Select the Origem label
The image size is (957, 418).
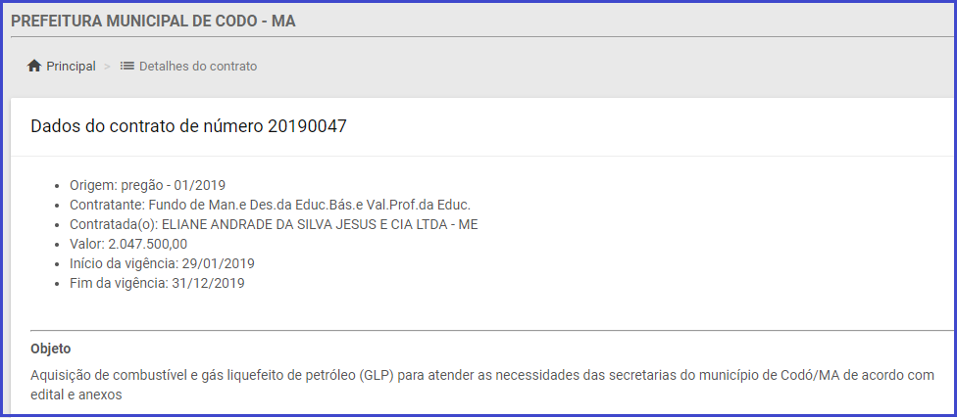point(92,185)
